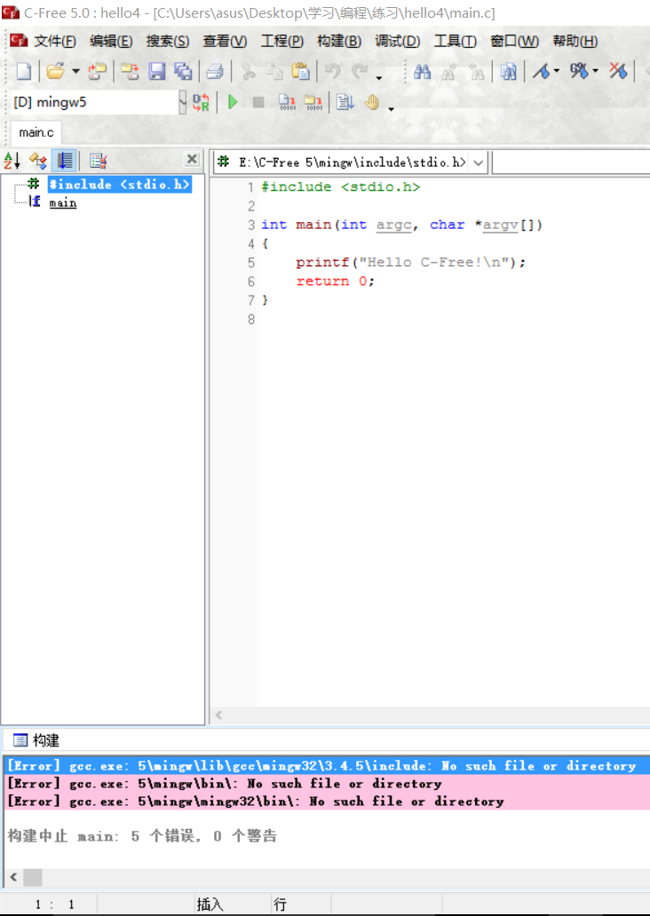Viewport: 650px width, 916px height.
Task: Click the binoculars Find icon
Action: pos(423,71)
